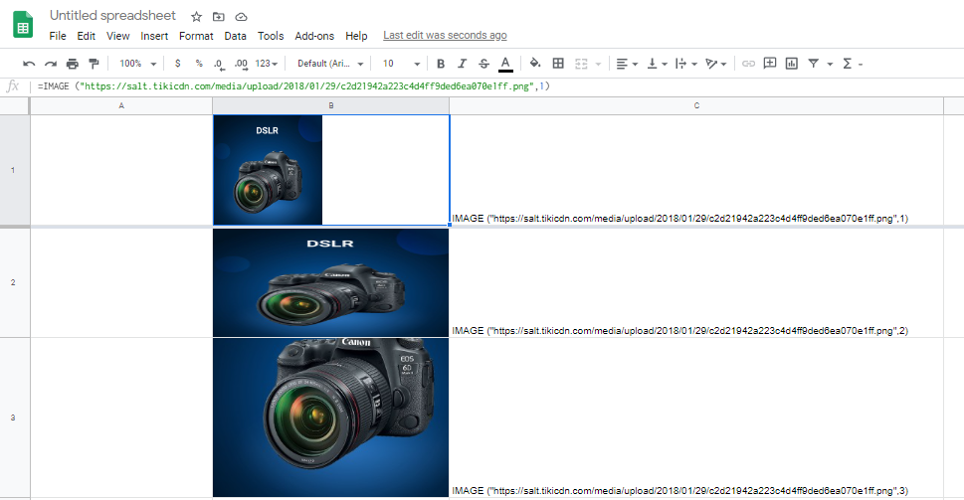Open the 123 number format dropdown
The width and height of the screenshot is (964, 500).
tap(267, 64)
